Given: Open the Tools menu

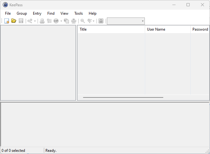Looking at the screenshot, I should 78,13.
